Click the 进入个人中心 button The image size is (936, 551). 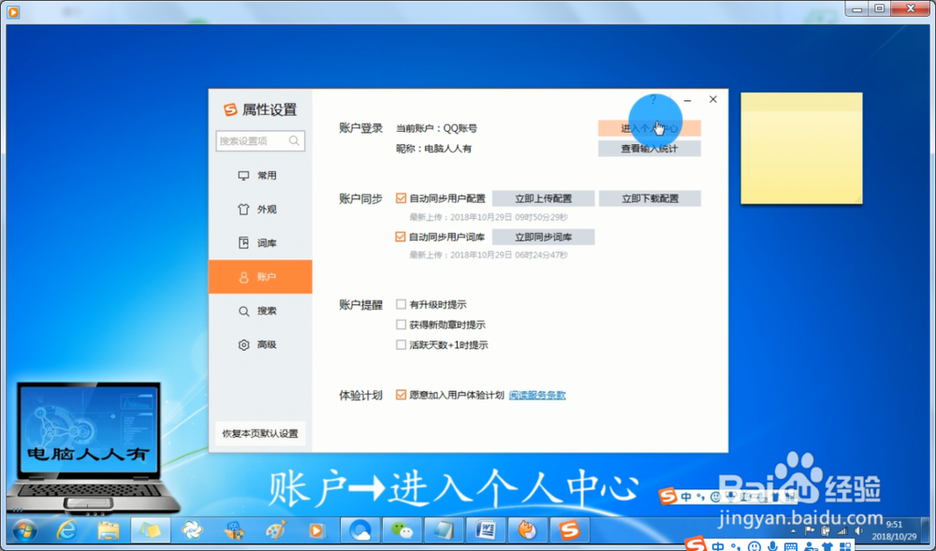650,128
